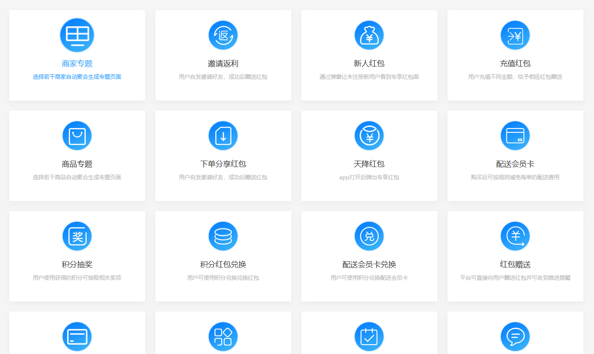This screenshot has height=354, width=594.
Task: Open the 商品专题 shopping bag icon
Action: (x=77, y=136)
